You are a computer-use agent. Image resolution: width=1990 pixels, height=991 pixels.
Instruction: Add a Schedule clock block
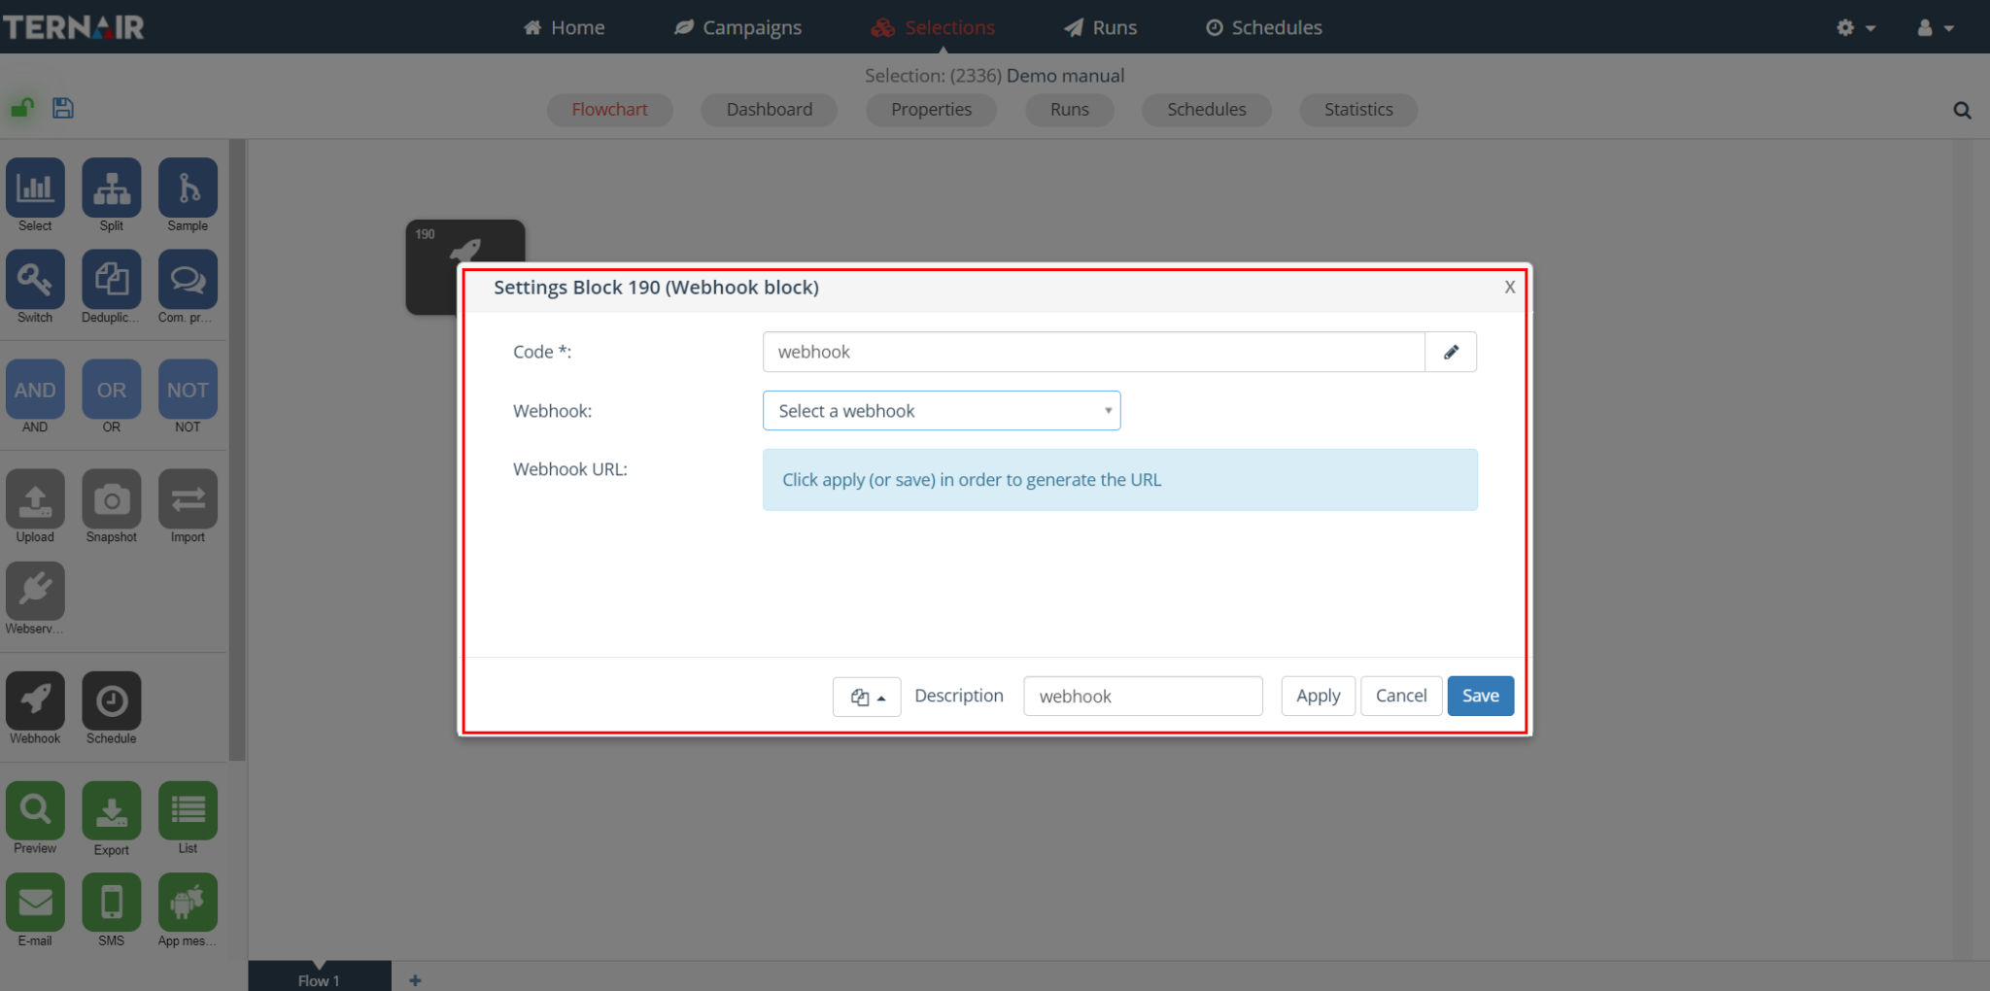[x=112, y=701]
